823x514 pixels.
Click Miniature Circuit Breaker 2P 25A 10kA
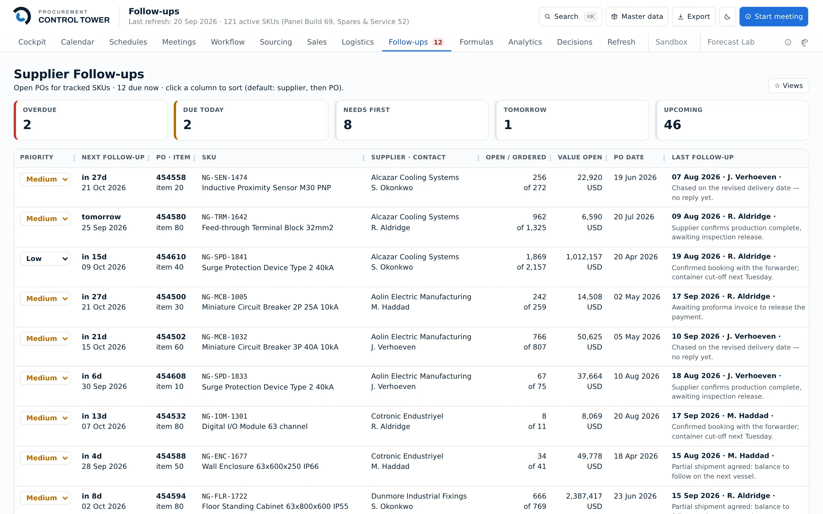tap(270, 307)
